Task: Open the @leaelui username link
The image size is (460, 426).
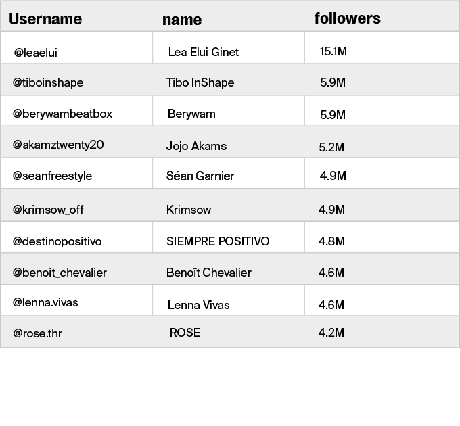Action: click(x=40, y=52)
